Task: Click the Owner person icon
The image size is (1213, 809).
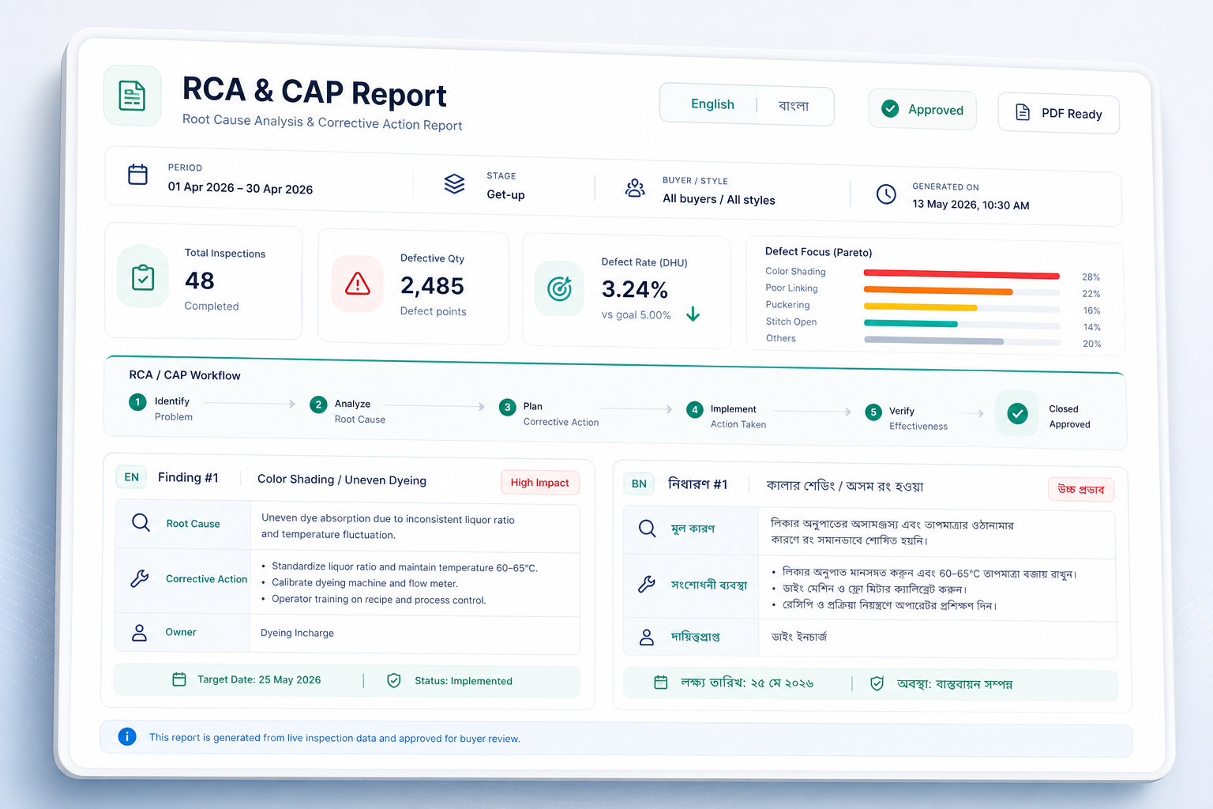Action: (139, 632)
